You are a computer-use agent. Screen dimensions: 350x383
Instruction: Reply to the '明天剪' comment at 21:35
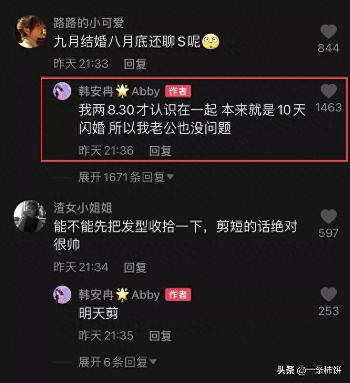click(160, 336)
